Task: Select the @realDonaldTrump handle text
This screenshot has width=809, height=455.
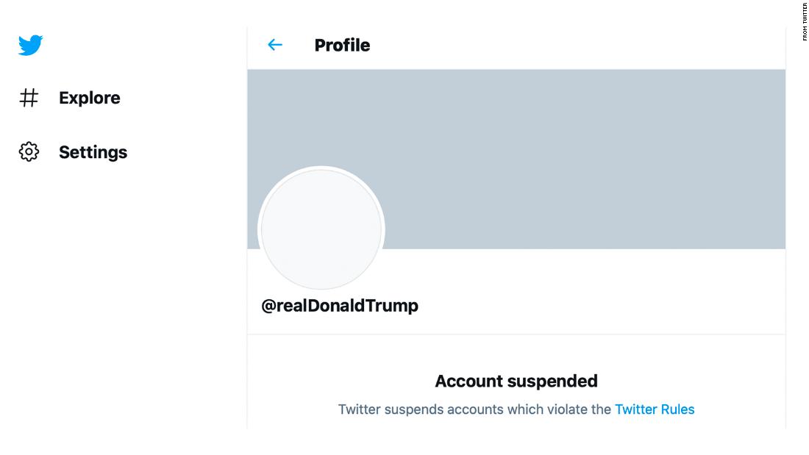Action: pyautogui.click(x=340, y=306)
